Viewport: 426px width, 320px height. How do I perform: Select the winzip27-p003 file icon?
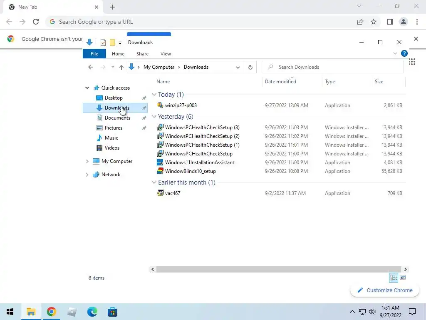[x=160, y=105]
